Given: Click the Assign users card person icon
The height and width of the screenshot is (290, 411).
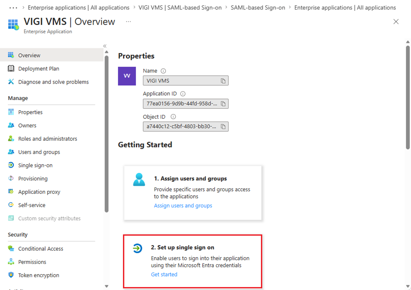Looking at the screenshot, I should (x=139, y=180).
